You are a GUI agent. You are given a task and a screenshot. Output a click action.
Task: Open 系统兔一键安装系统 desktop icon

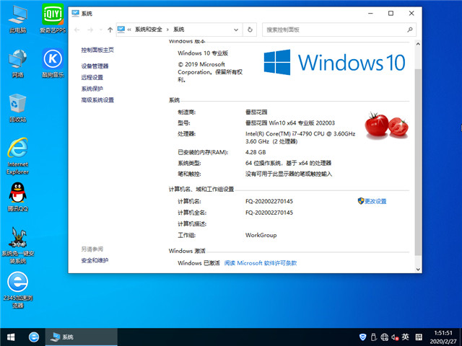click(17, 245)
